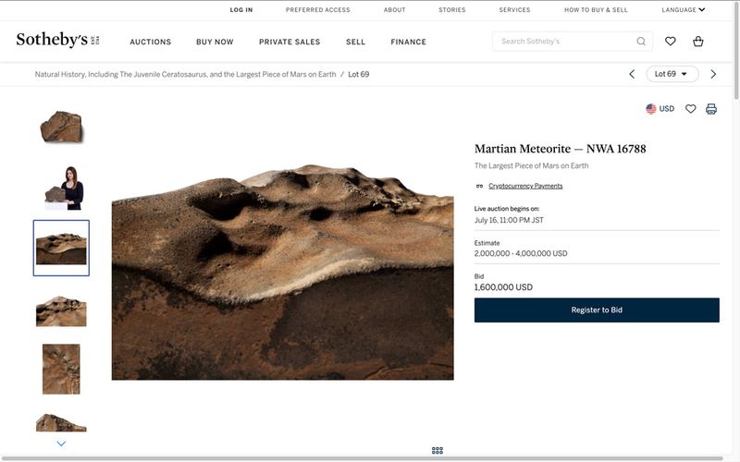Open the Auctions menu
The height and width of the screenshot is (462, 740).
point(150,42)
